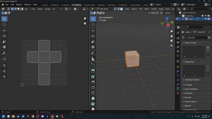
Task: Open the Options dropdown in viewport
Action: 169,13
